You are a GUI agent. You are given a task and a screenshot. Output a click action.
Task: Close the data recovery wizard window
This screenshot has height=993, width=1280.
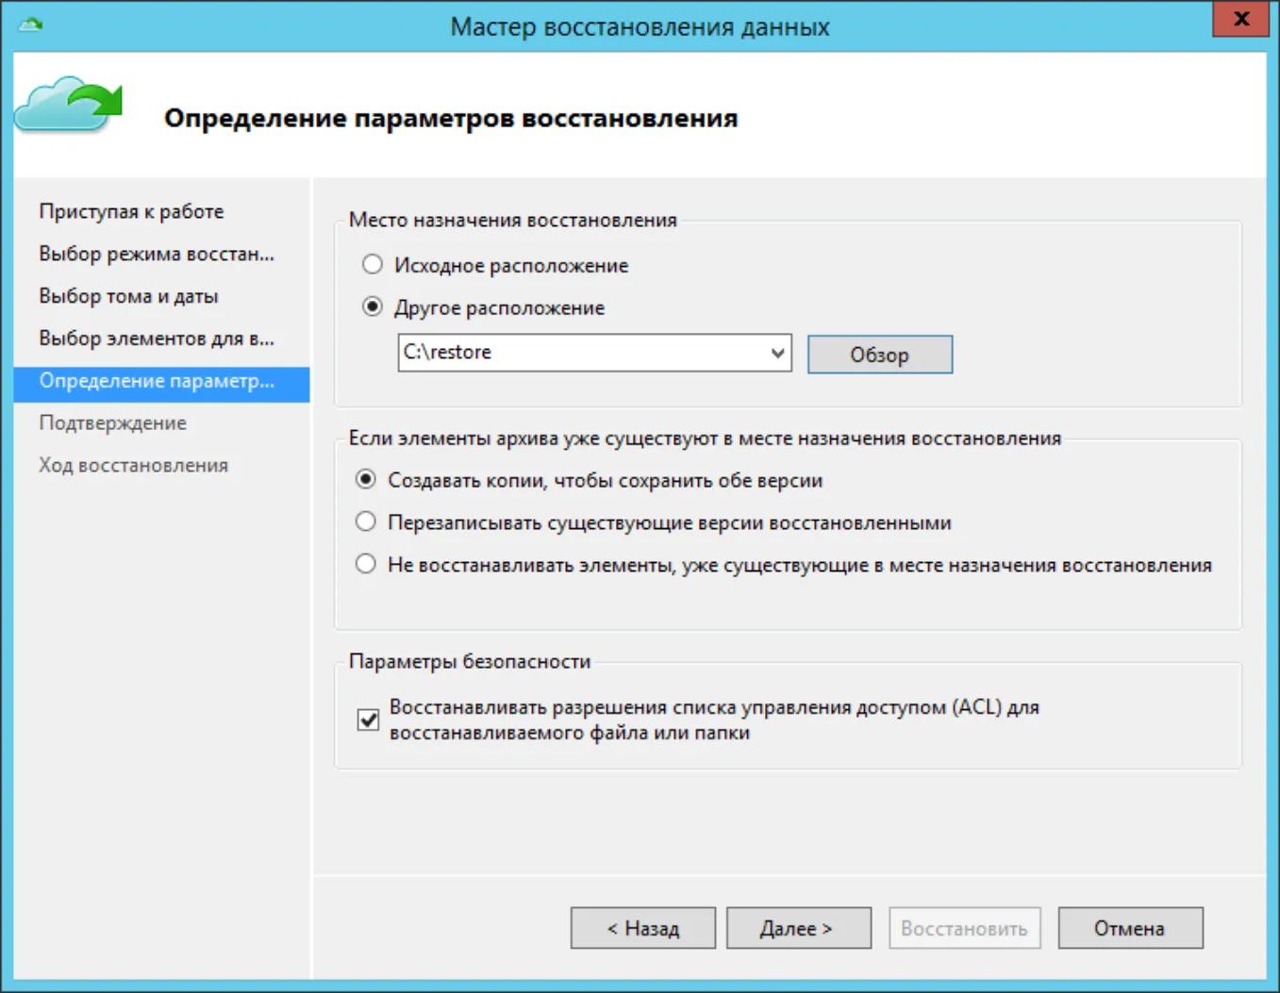point(1241,19)
